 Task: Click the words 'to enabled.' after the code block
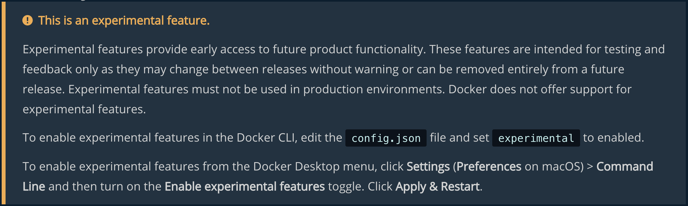tap(613, 138)
